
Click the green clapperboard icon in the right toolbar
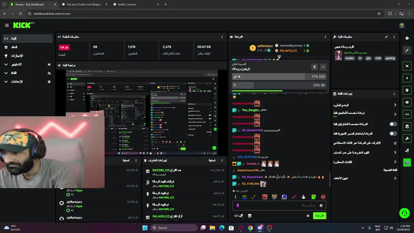(x=407, y=162)
